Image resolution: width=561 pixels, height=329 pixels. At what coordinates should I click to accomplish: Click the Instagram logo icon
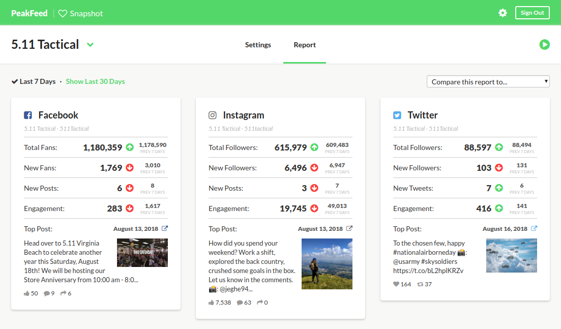click(x=213, y=115)
